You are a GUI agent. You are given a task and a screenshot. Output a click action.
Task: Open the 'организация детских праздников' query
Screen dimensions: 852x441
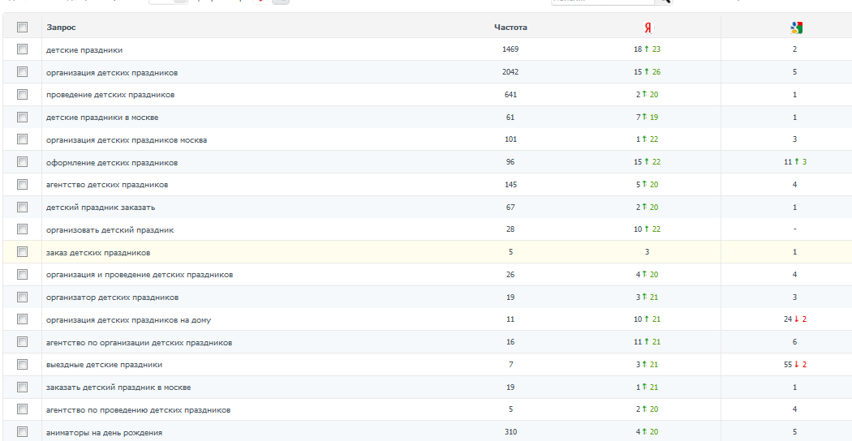tap(112, 73)
